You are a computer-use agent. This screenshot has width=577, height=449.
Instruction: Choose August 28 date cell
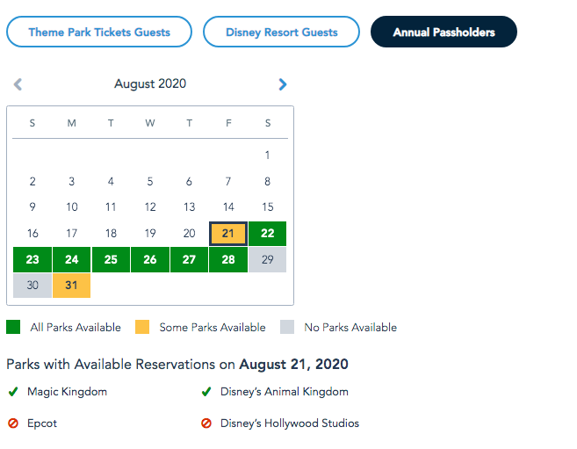228,260
